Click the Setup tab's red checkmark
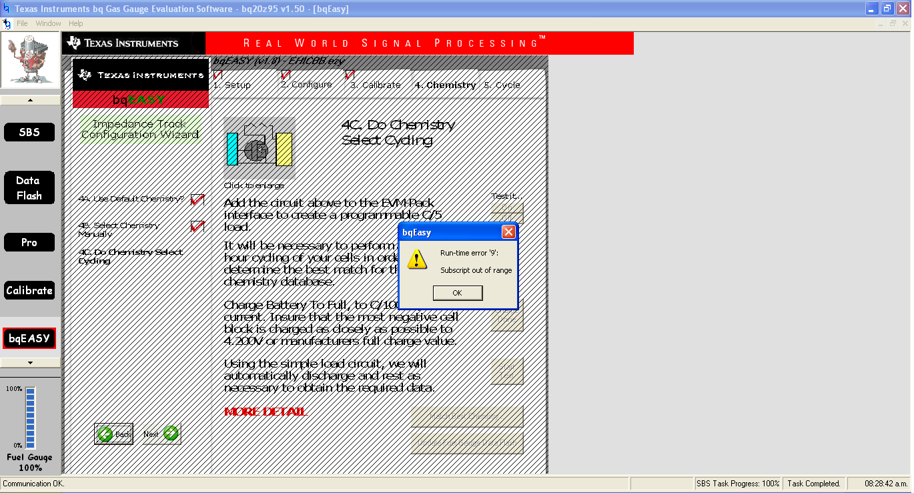The image size is (914, 493). coord(217,75)
